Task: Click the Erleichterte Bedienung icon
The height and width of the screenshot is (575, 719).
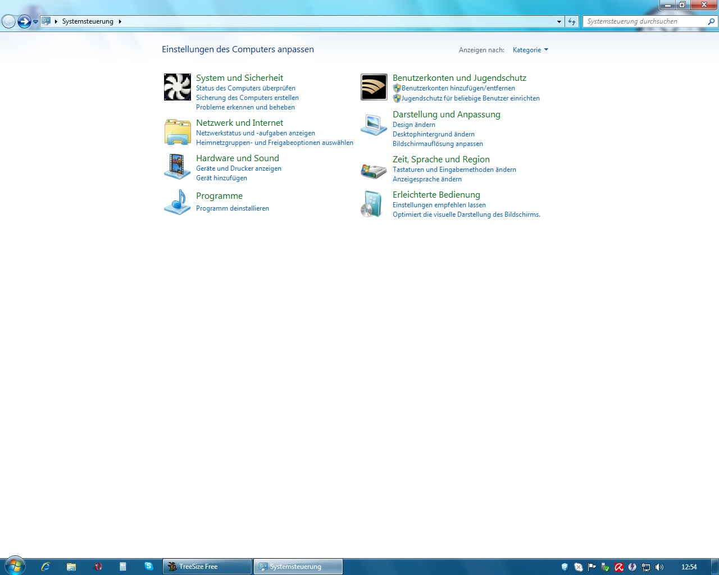Action: pyautogui.click(x=371, y=204)
